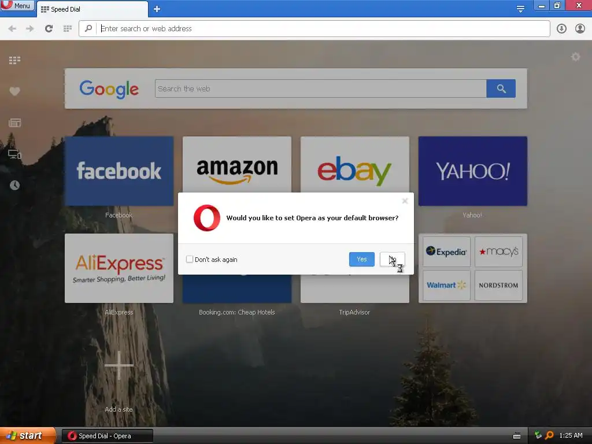The image size is (592, 444).
Task: Open the downloads icon
Action: [x=561, y=29]
